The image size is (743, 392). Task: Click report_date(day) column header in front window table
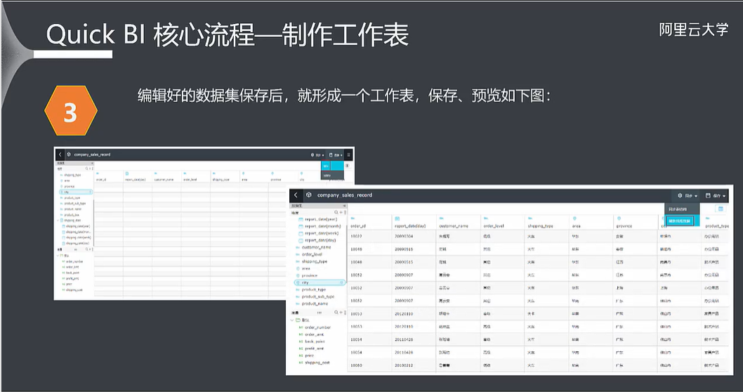click(x=410, y=226)
